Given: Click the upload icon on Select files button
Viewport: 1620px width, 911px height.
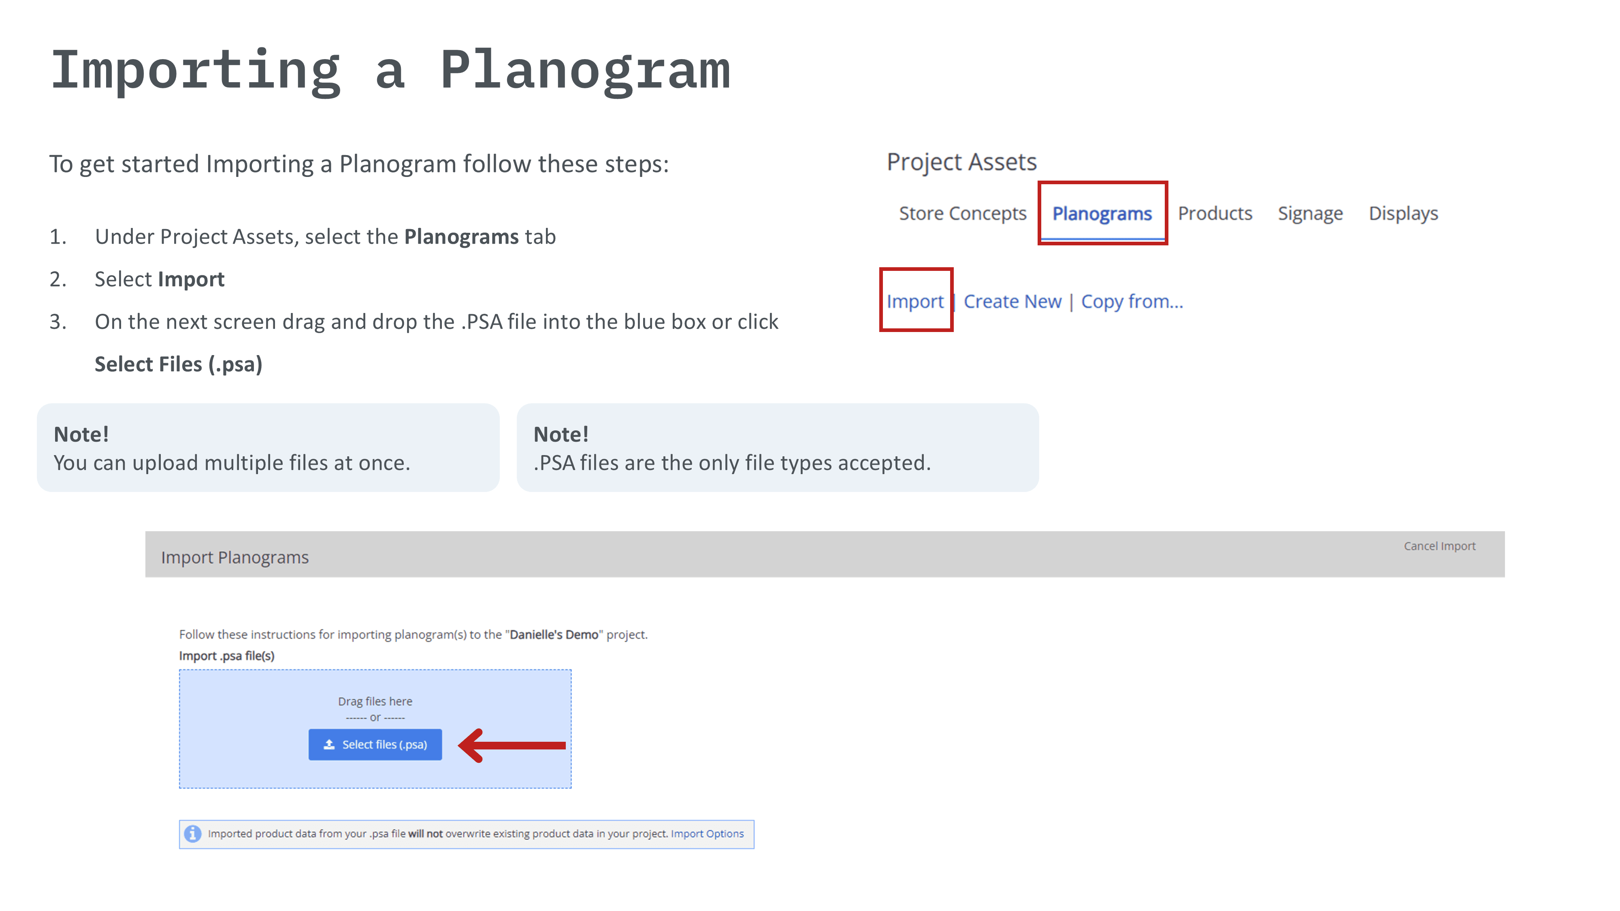Looking at the screenshot, I should [x=329, y=745].
